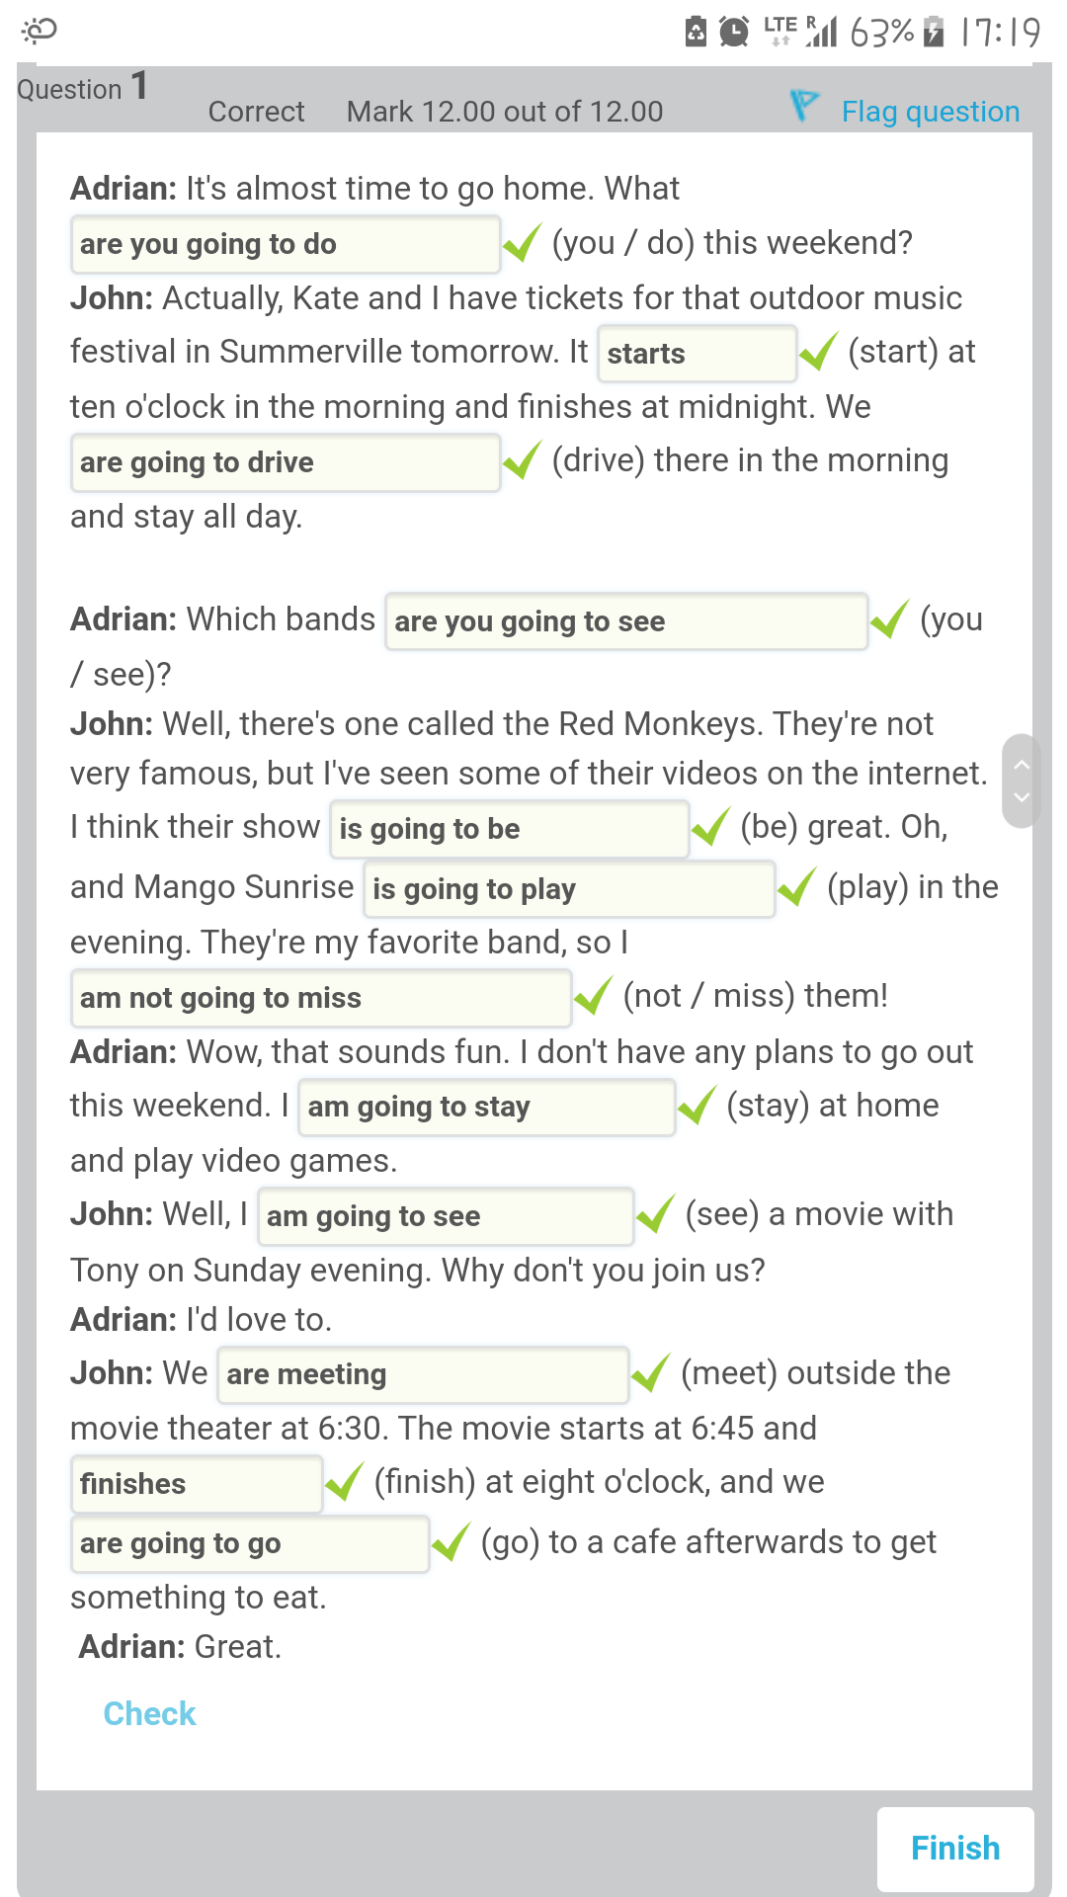Click the down chevron on scroll handle
Screen dimensions: 1067x1897
(1022, 797)
